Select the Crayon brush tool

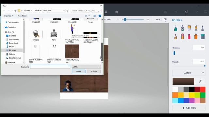pyautogui.click(x=189, y=36)
